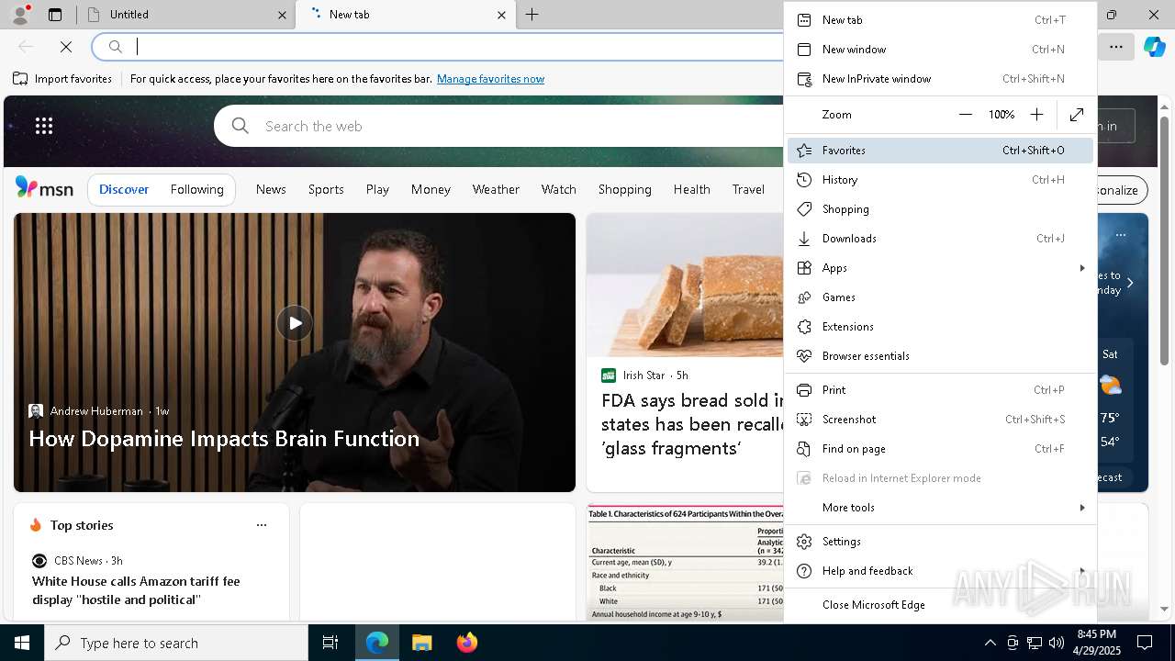The width and height of the screenshot is (1175, 661).
Task: Open the notification center icon
Action: point(1145,643)
